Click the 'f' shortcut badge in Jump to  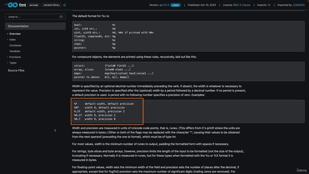[61, 17]
